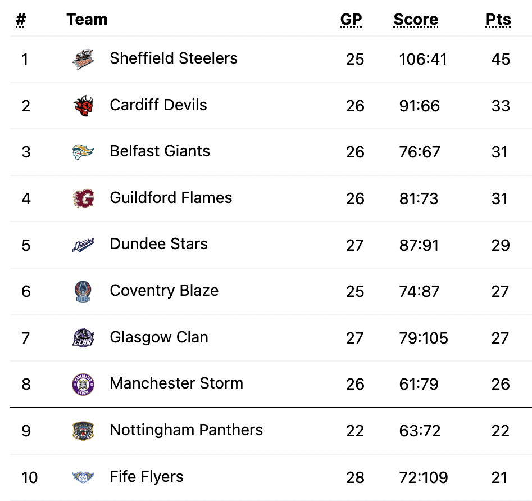The image size is (532, 501).
Task: Click the # rank column header
Action: [x=20, y=19]
